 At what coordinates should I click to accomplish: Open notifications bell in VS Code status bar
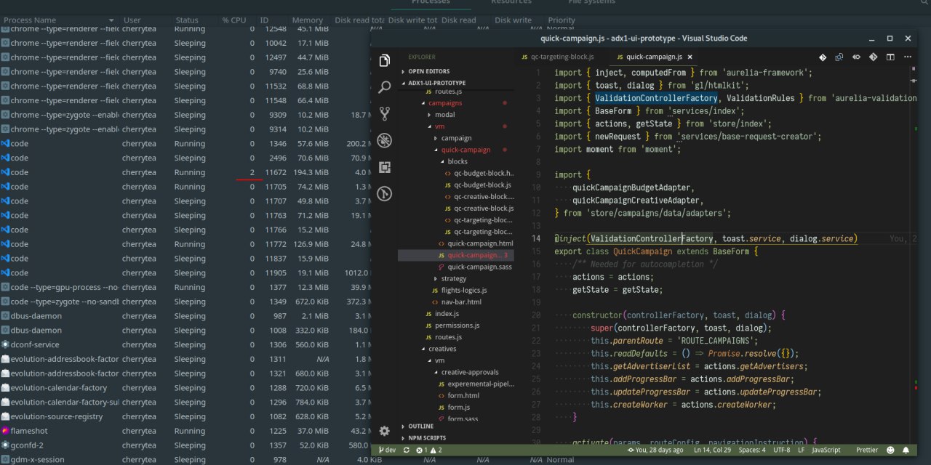coord(907,450)
